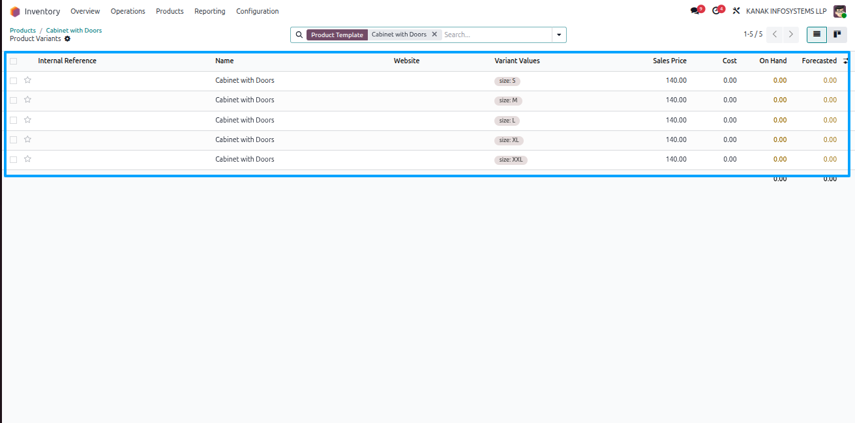Viewport: 855px width, 423px height.
Task: Open Cabinet with Doors size S name
Action: pyautogui.click(x=245, y=80)
